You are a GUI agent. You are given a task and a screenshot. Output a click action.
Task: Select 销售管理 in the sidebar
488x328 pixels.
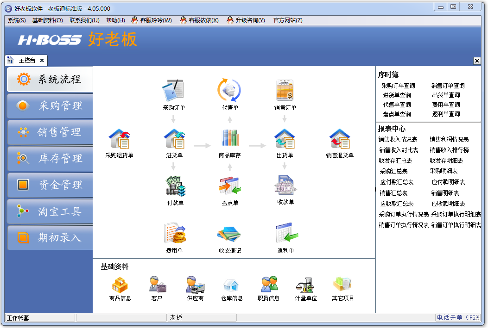(x=50, y=132)
